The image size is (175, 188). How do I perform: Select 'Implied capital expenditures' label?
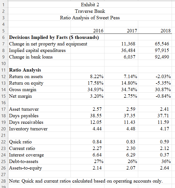pyautogui.click(x=37, y=51)
